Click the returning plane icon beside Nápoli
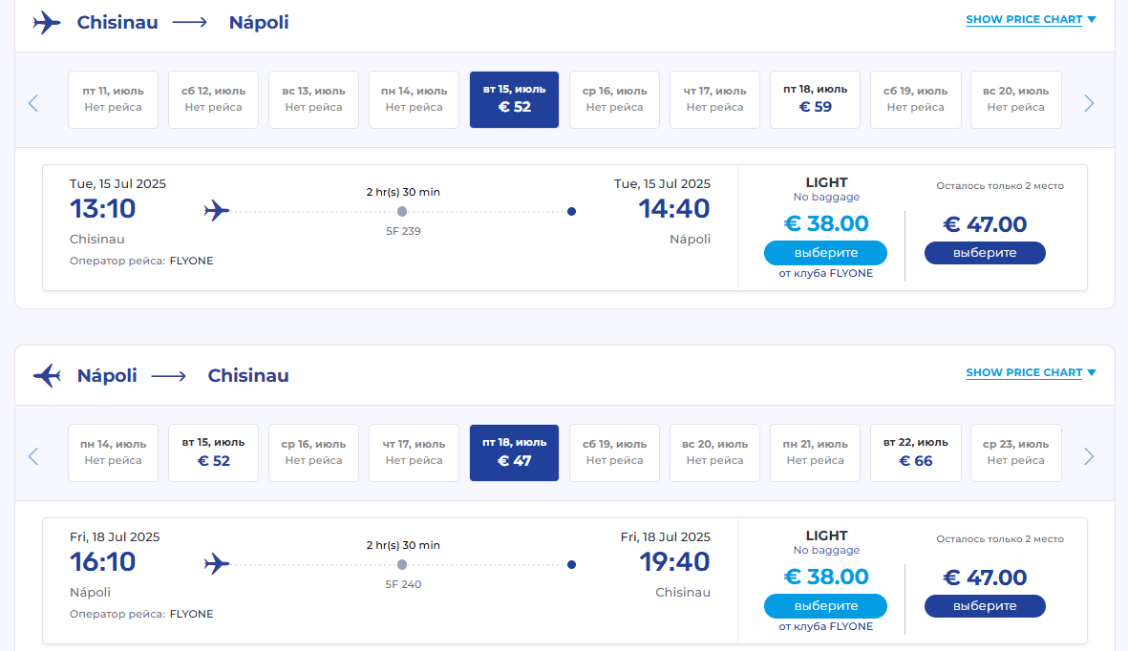This screenshot has height=651, width=1128. [x=47, y=375]
